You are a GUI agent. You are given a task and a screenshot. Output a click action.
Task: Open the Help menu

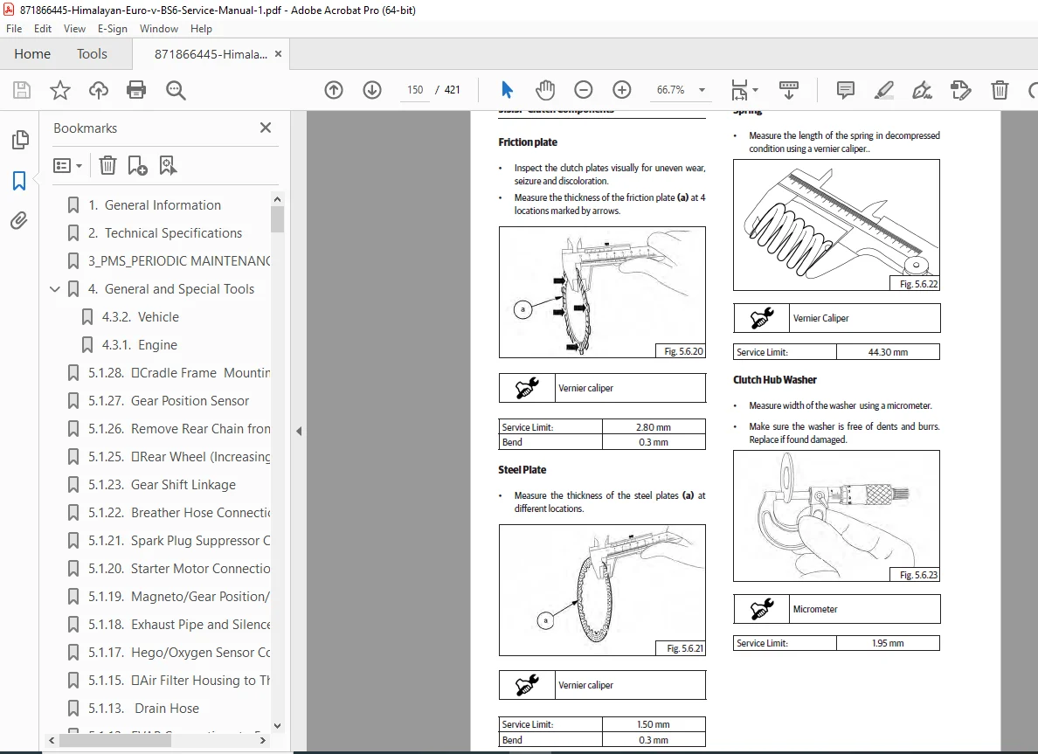(201, 29)
